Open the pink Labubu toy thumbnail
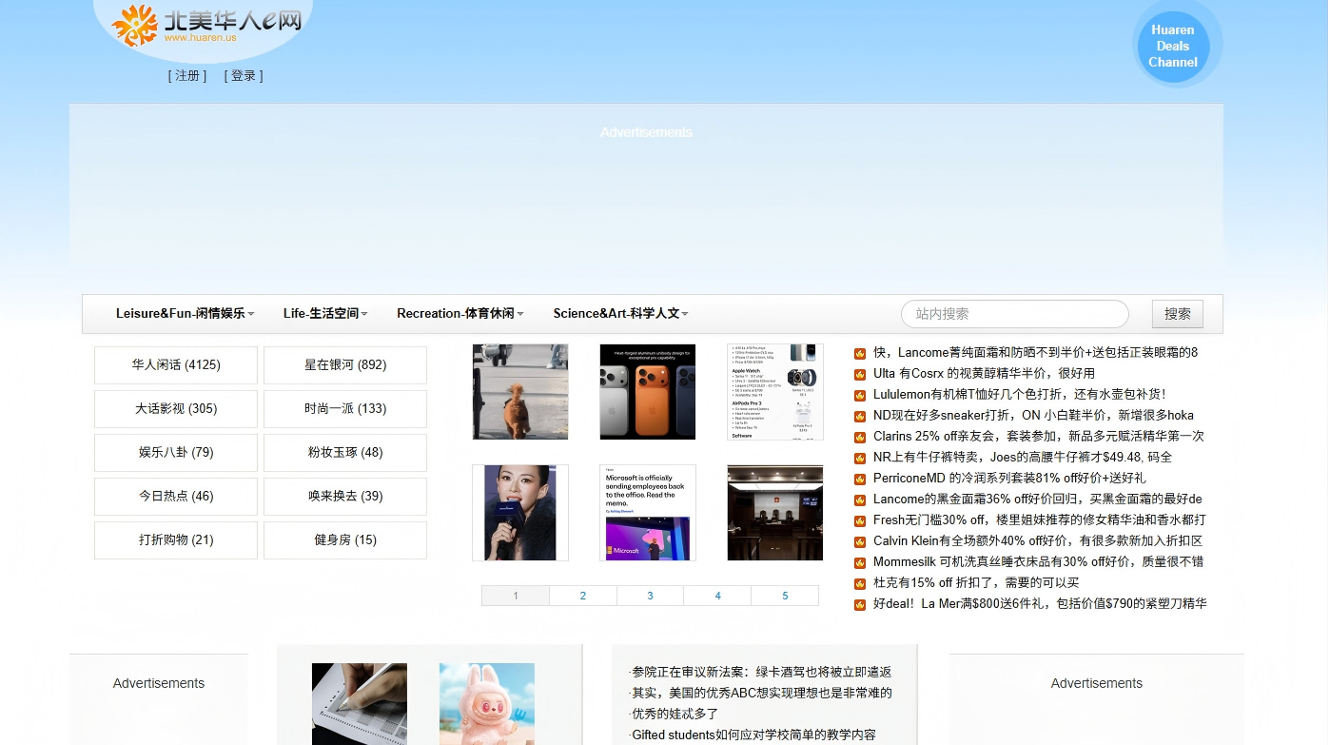 coord(486,703)
